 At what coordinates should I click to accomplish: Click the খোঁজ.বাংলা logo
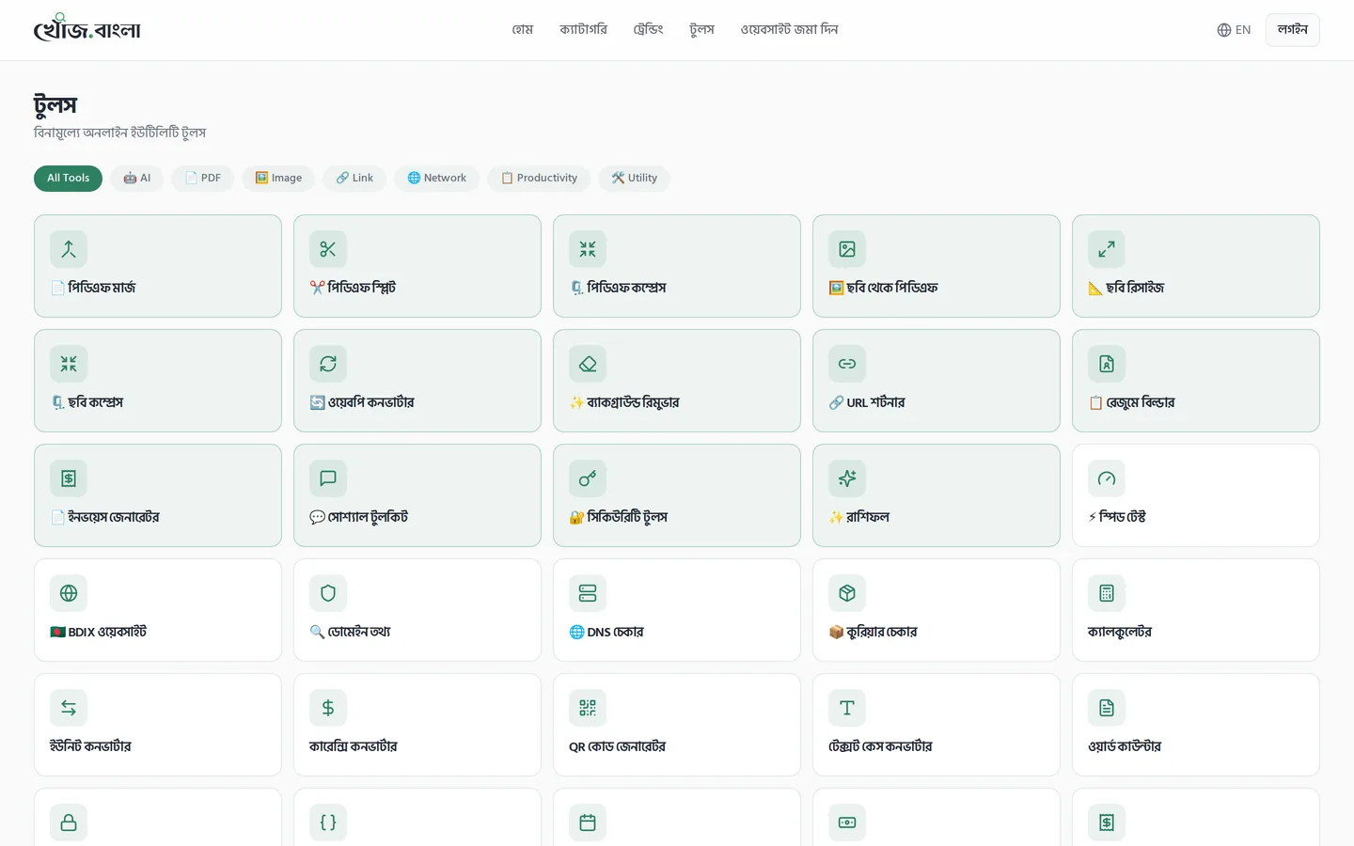pyautogui.click(x=87, y=28)
